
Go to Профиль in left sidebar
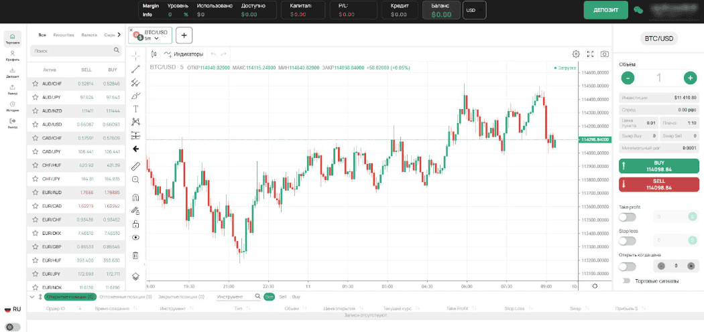pos(12,56)
